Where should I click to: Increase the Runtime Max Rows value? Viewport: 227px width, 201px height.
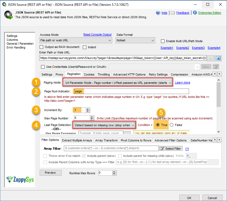114,172
